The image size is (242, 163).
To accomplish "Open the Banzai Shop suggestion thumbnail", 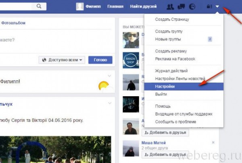I will [131, 60].
